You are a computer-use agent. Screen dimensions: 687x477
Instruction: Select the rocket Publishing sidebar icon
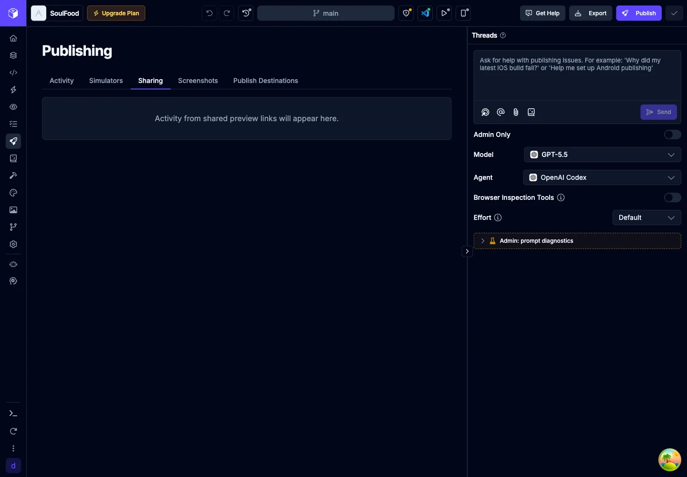coord(13,141)
